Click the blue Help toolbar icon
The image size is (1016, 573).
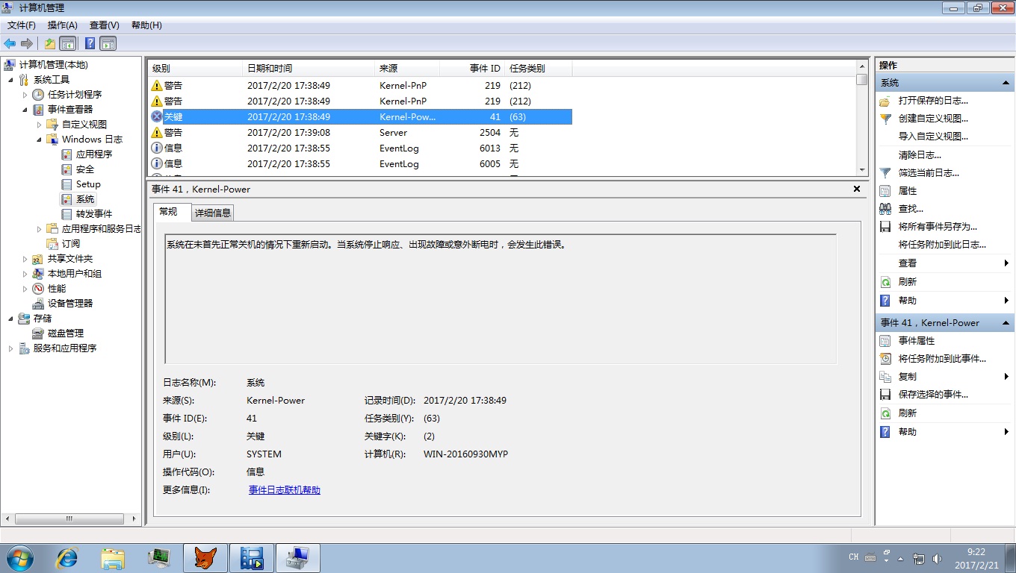tap(90, 43)
